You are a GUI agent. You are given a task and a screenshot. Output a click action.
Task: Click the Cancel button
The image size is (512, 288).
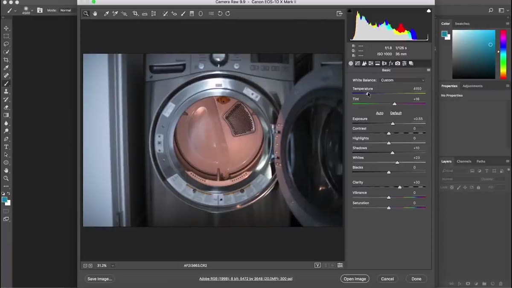click(387, 279)
